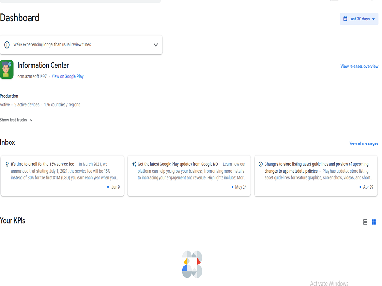The height and width of the screenshot is (286, 382).
Task: Open View on Google Play link
Action: coord(67,76)
